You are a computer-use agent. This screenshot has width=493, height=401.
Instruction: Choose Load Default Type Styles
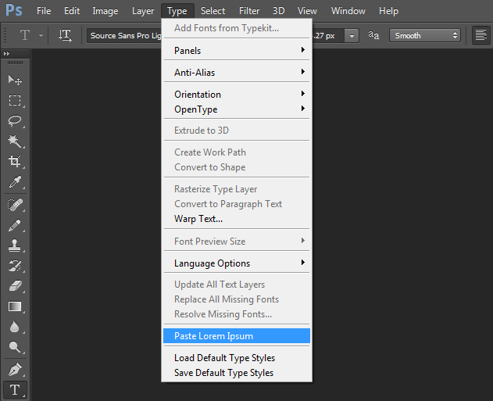coord(237,358)
